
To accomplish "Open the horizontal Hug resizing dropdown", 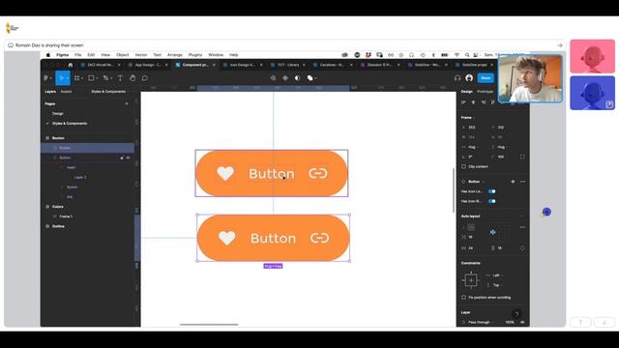I will tap(472, 147).
